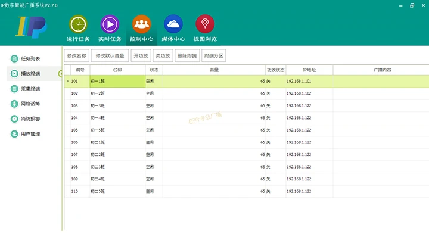Click terminal number 108

74,167
